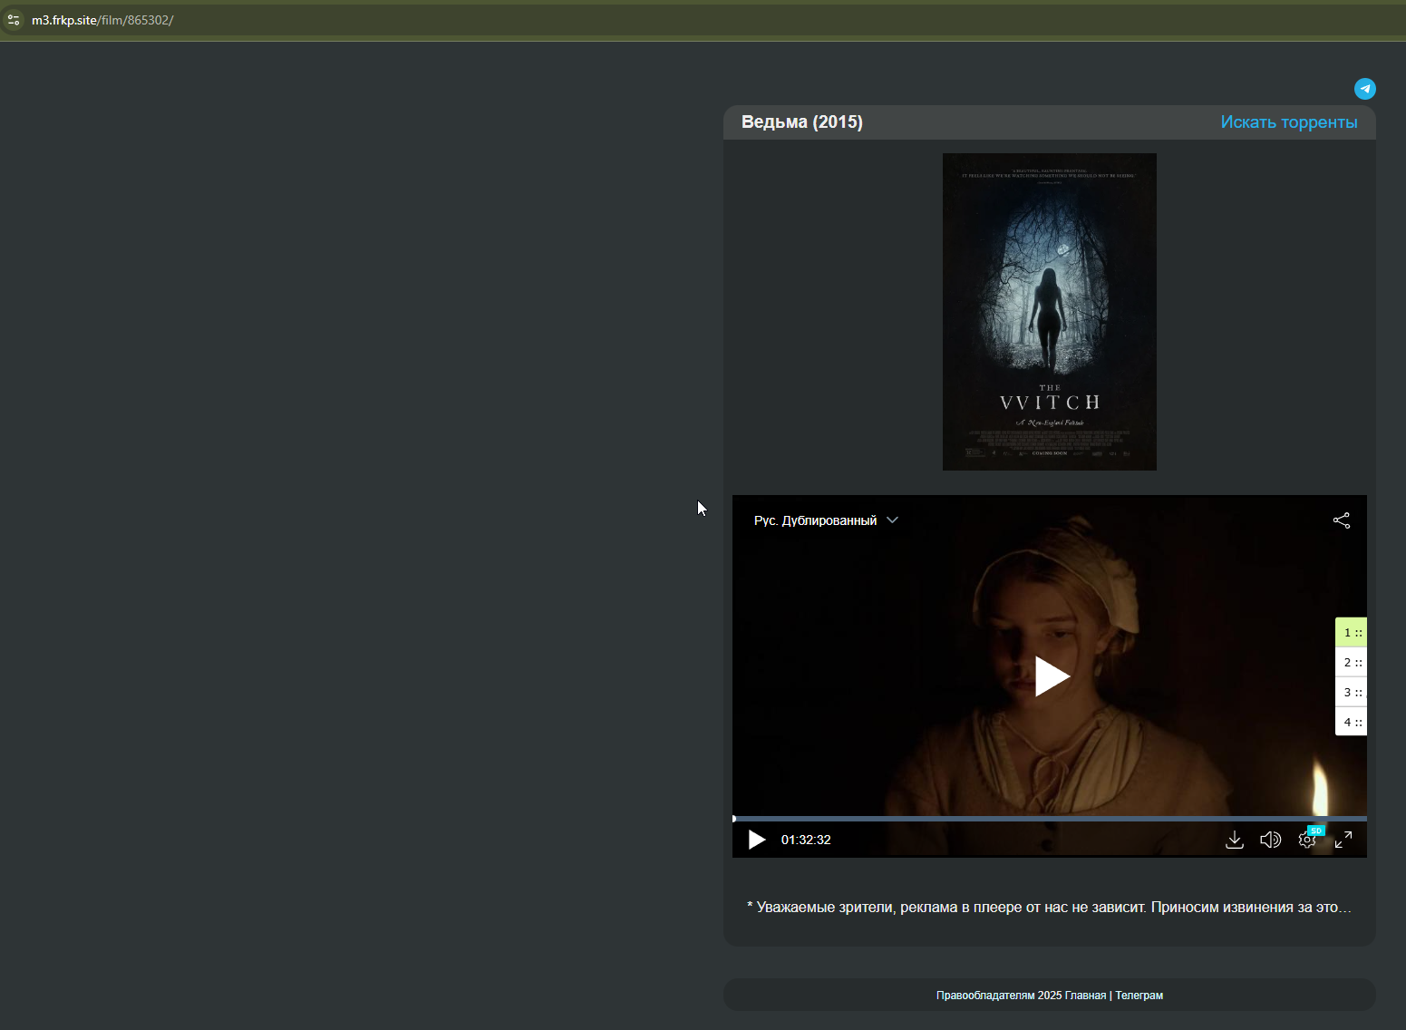Click the share icon in player
The image size is (1406, 1030).
click(1341, 520)
